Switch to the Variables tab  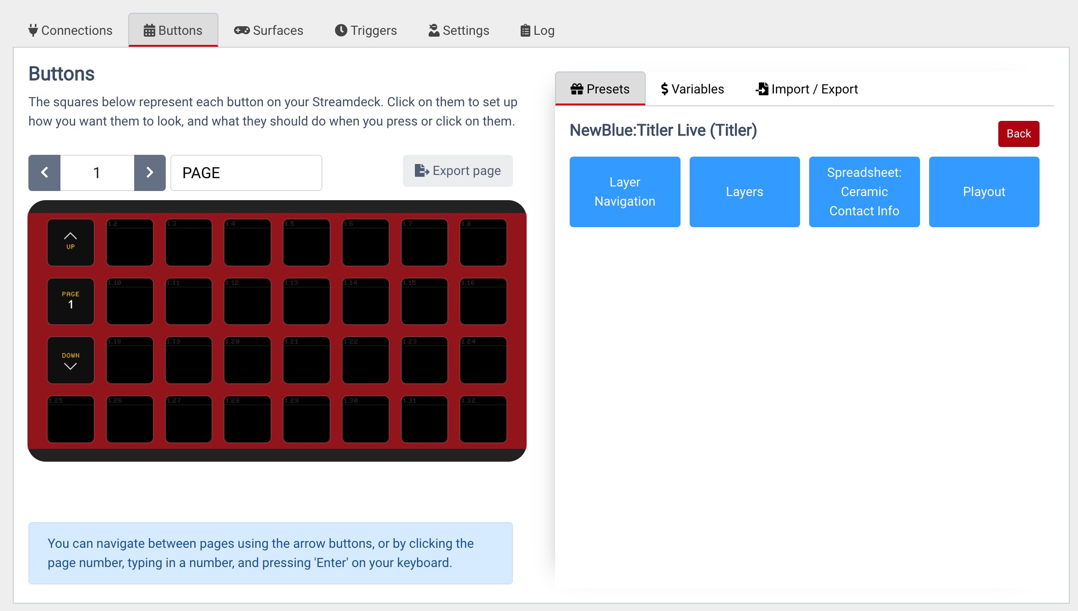point(692,89)
